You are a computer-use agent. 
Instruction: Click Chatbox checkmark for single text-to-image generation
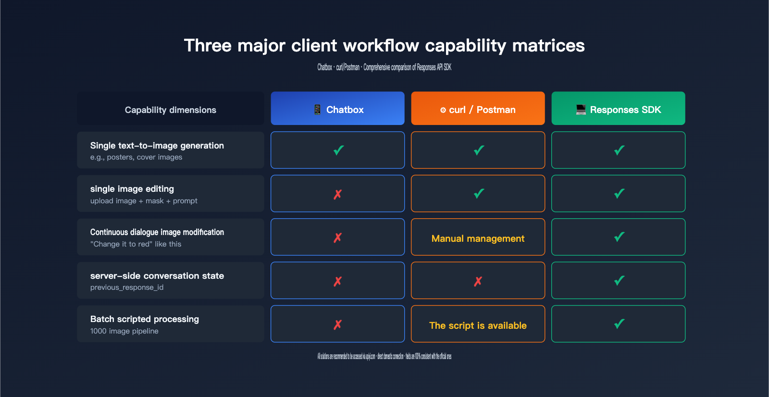pos(338,150)
